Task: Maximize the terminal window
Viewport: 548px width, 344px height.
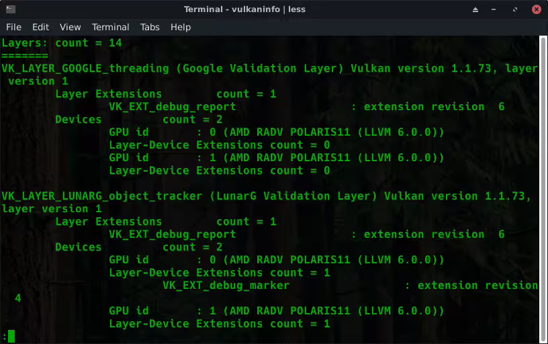Action: tap(515, 9)
